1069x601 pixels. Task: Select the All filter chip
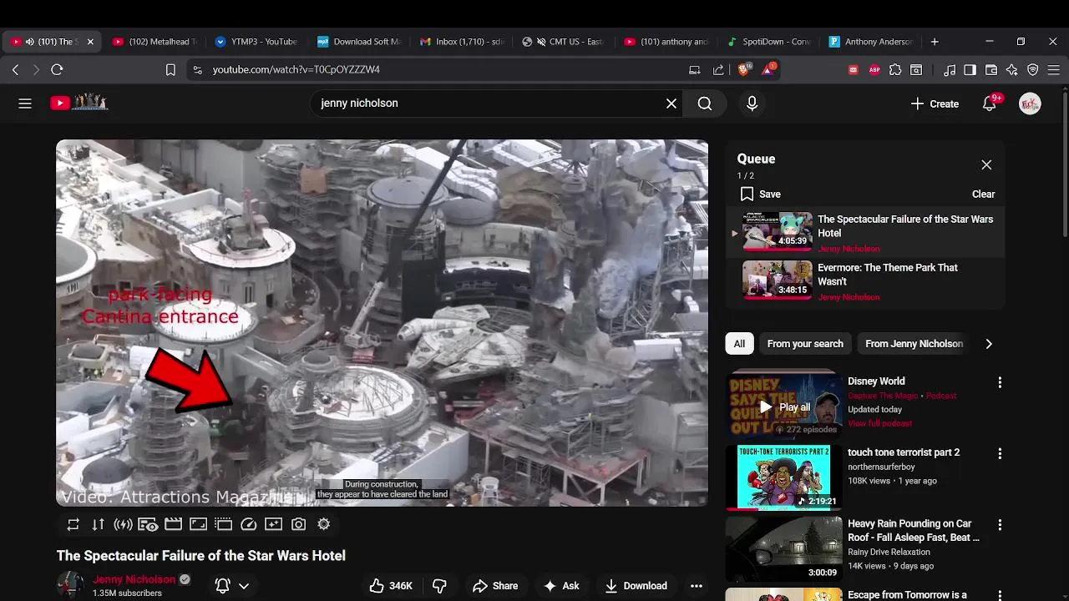pyautogui.click(x=739, y=344)
